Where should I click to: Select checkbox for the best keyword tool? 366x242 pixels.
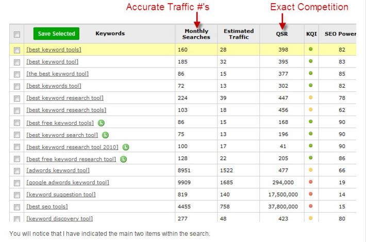click(x=17, y=74)
